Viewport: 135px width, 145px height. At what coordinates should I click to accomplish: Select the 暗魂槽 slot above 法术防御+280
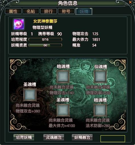pyautogui.click(x=100, y=110)
